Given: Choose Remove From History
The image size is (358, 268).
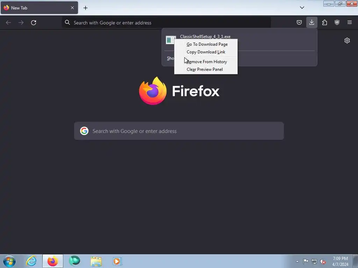Looking at the screenshot, I should 206,62.
